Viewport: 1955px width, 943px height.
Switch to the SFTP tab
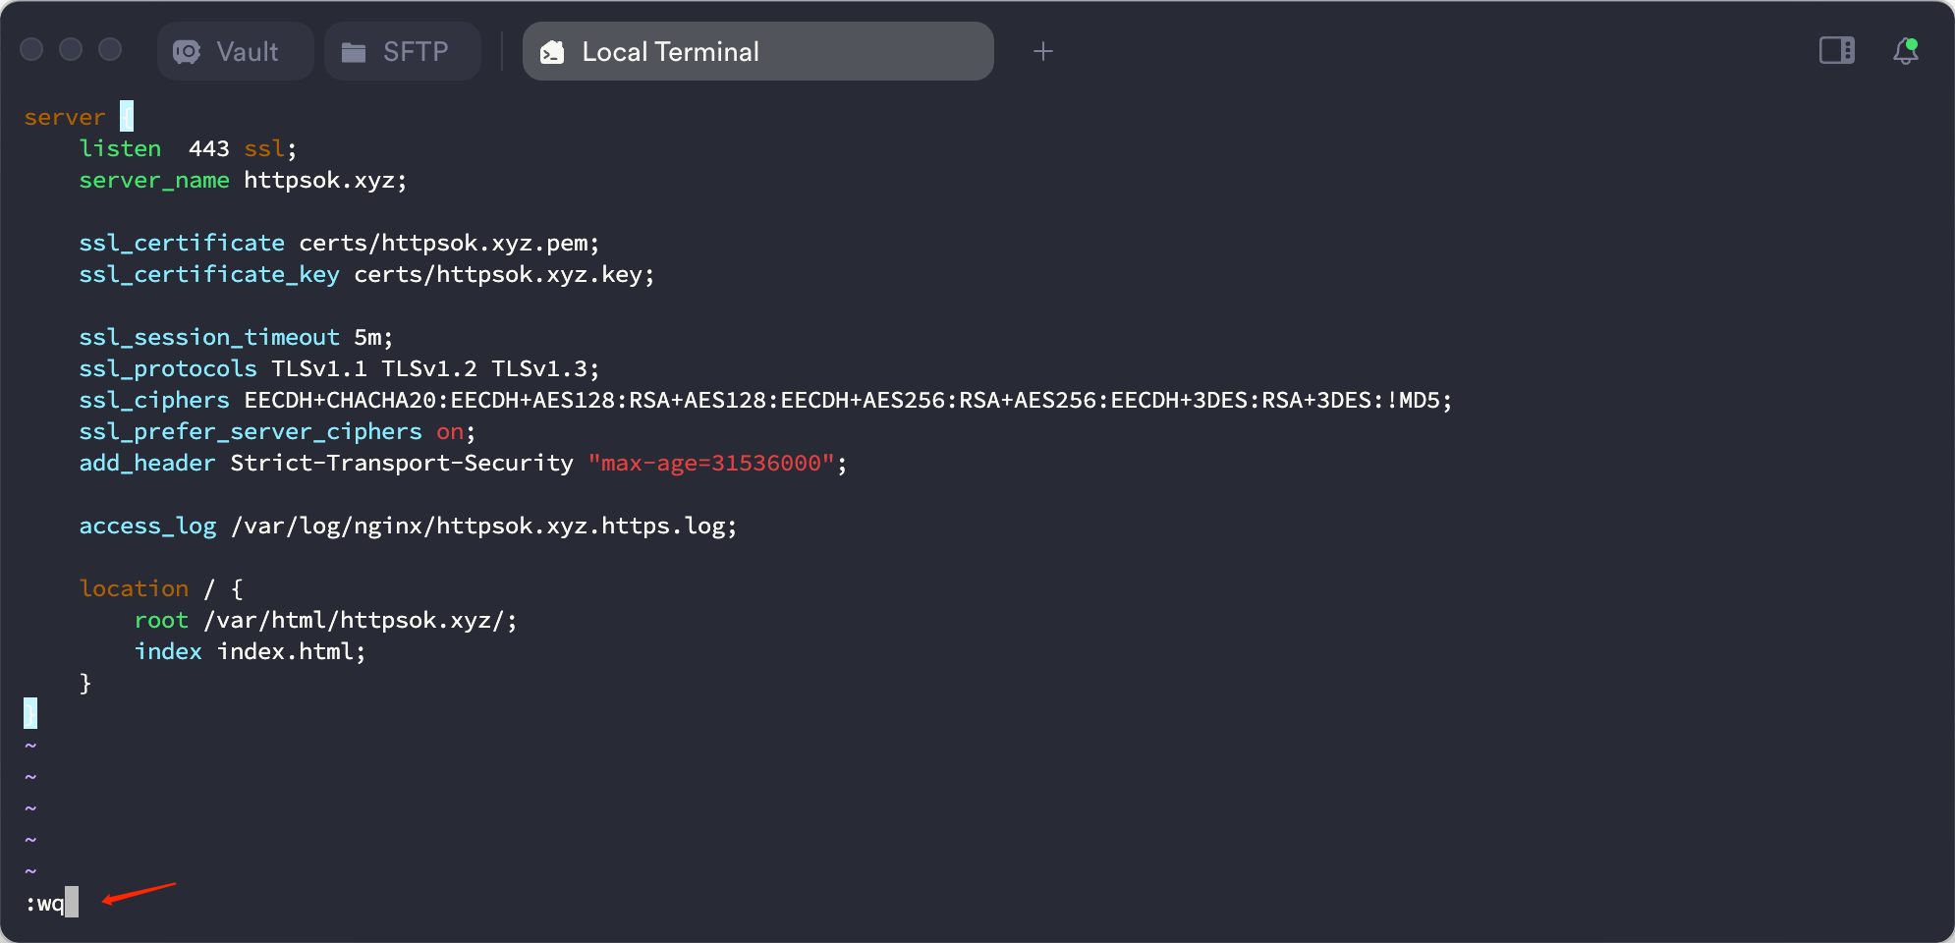pos(402,51)
